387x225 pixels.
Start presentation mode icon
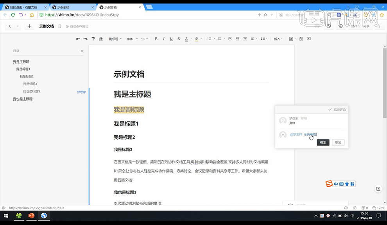(341, 26)
